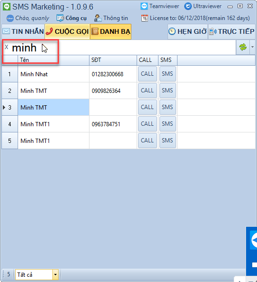Image resolution: width=257 pixels, height=282 pixels.
Task: Open the TRỰC TIẾP tab
Action: (232, 31)
